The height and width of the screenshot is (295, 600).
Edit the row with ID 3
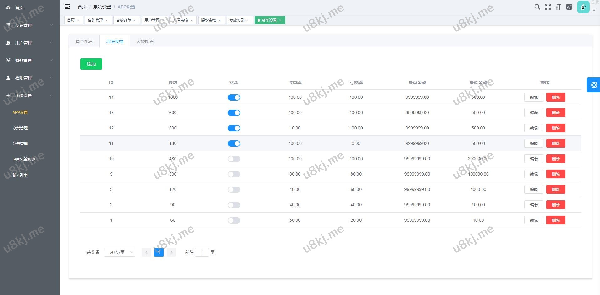tap(534, 189)
